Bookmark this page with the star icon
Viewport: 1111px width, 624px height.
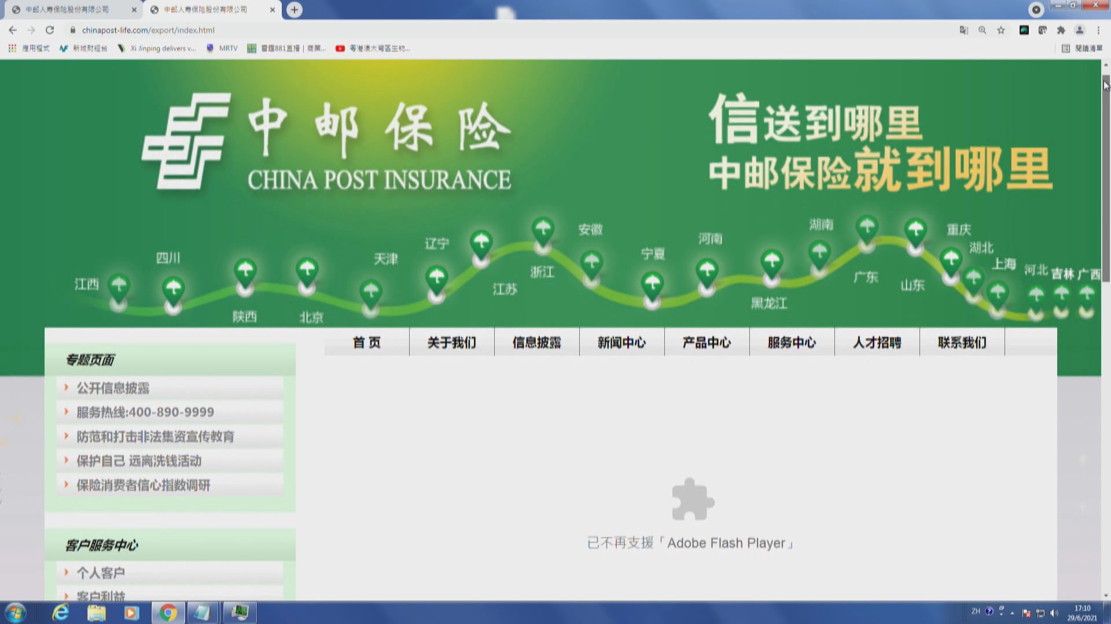tap(1001, 30)
